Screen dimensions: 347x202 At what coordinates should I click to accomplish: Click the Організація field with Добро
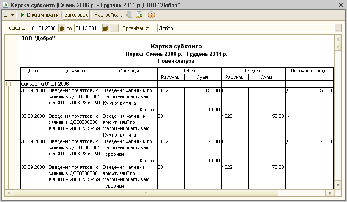pos(246,28)
